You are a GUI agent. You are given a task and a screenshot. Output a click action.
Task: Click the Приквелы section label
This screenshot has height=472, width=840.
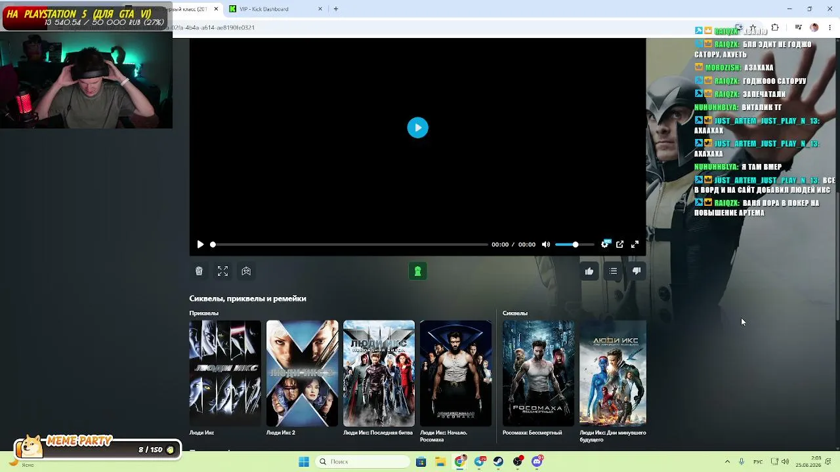coord(204,313)
